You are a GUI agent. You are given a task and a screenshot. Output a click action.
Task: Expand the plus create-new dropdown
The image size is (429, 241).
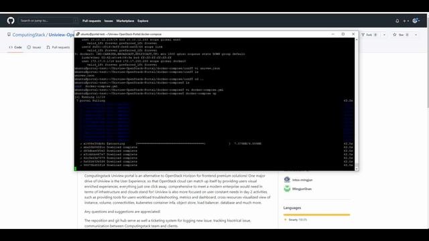pos(406,21)
